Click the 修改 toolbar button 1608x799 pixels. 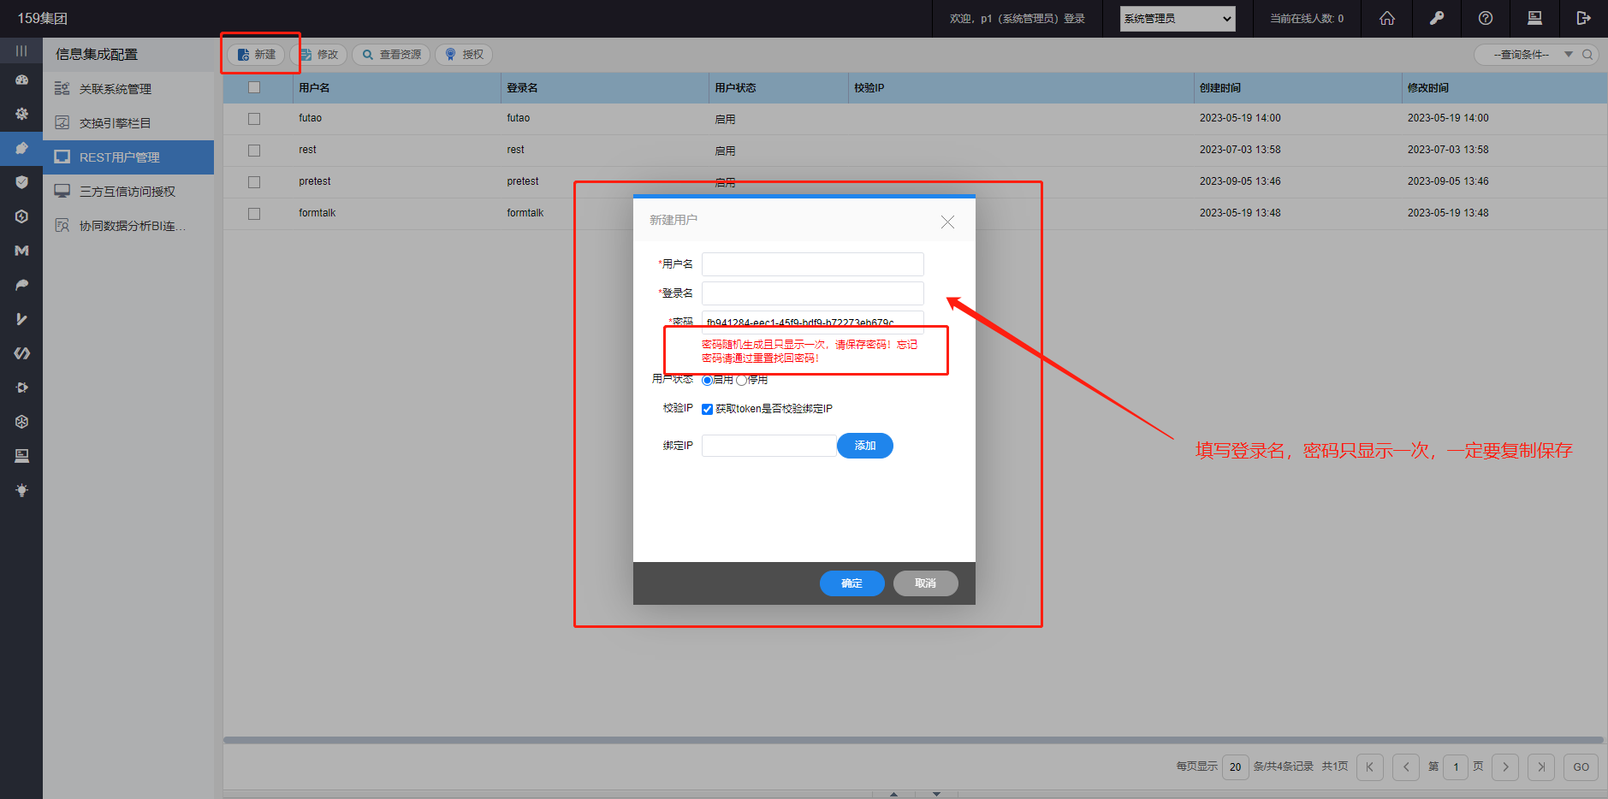tap(318, 55)
